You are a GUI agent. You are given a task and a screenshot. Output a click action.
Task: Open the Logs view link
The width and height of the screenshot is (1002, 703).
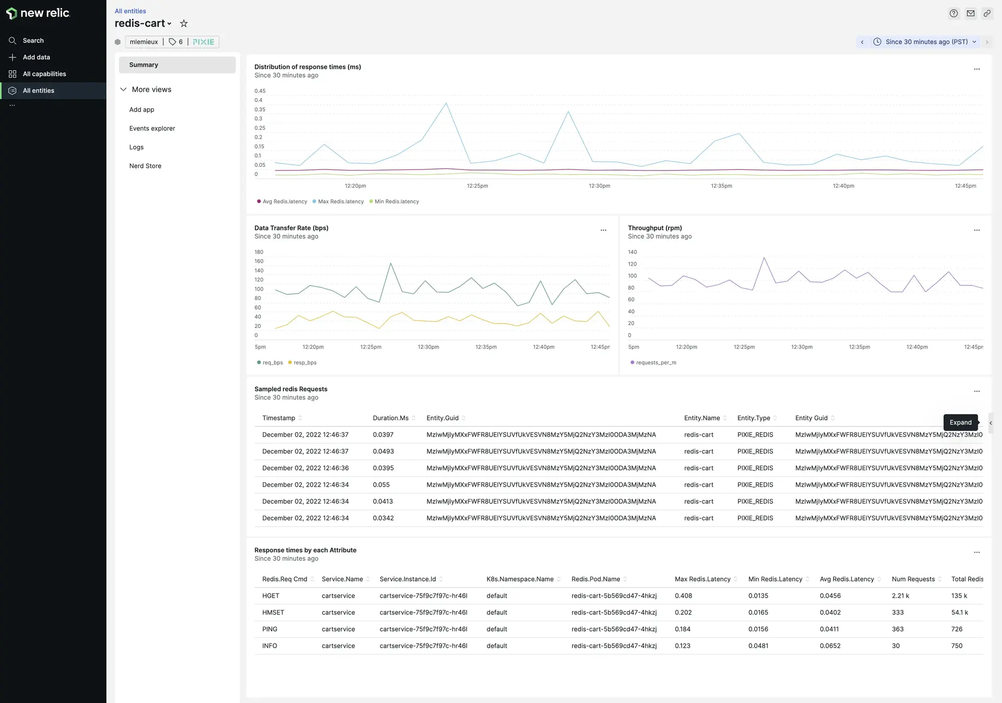(x=136, y=148)
